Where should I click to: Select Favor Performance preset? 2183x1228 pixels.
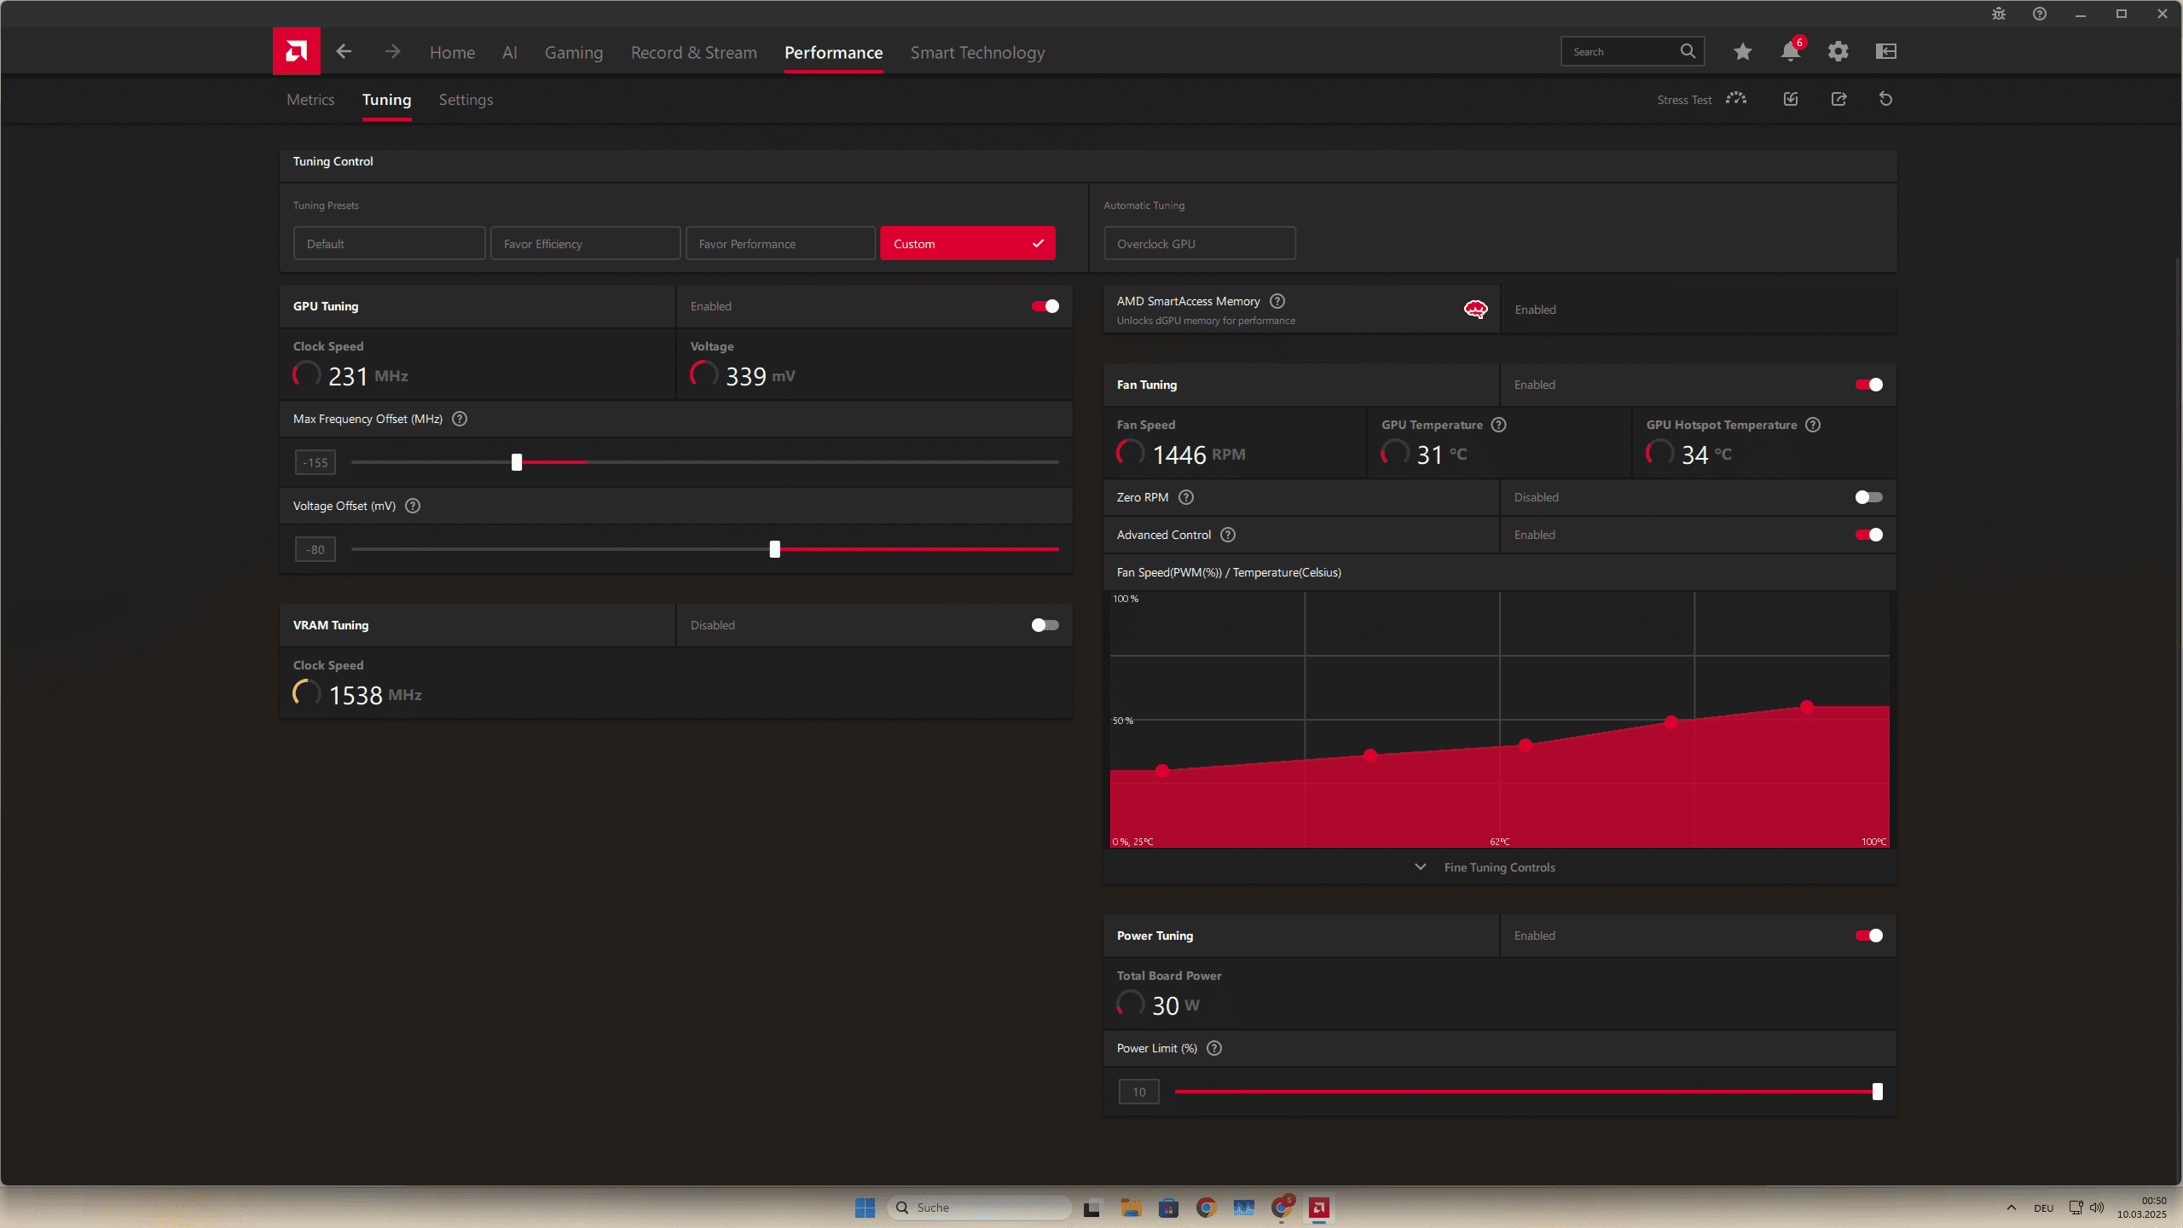click(x=780, y=243)
